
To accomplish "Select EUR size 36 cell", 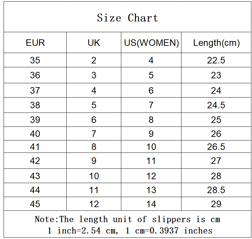I will pyautogui.click(x=35, y=75).
